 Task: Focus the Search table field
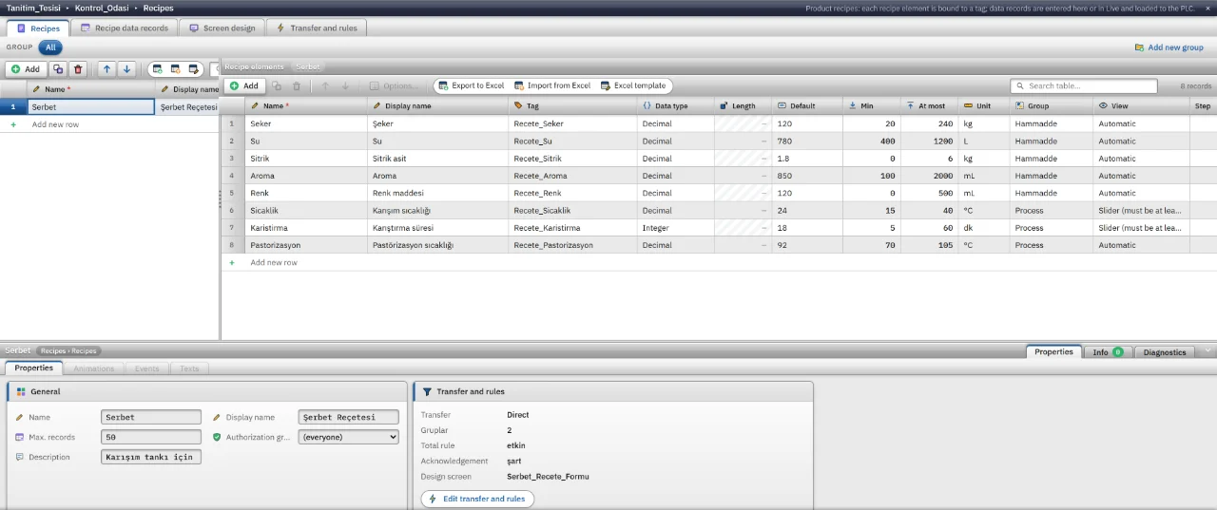(x=1084, y=85)
